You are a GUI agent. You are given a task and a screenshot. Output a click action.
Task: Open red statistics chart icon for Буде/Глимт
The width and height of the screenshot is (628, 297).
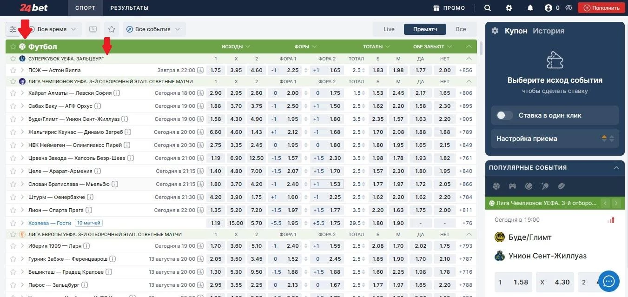tap(611, 220)
